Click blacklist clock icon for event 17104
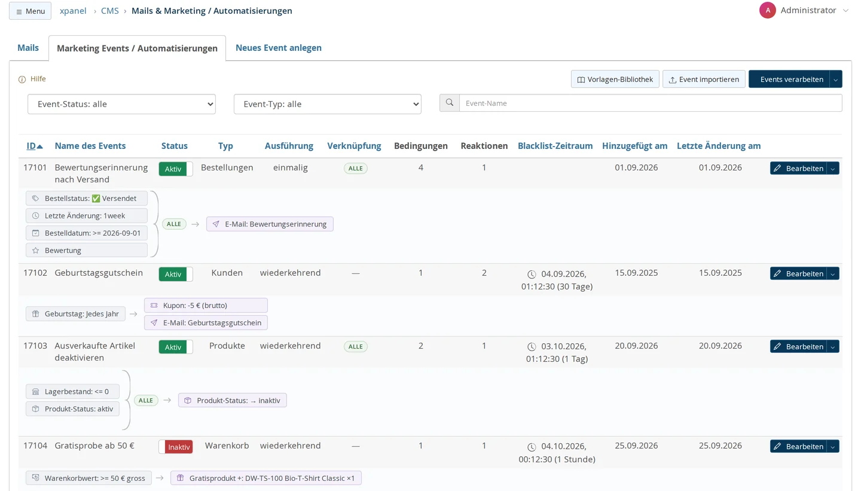 pyautogui.click(x=532, y=447)
